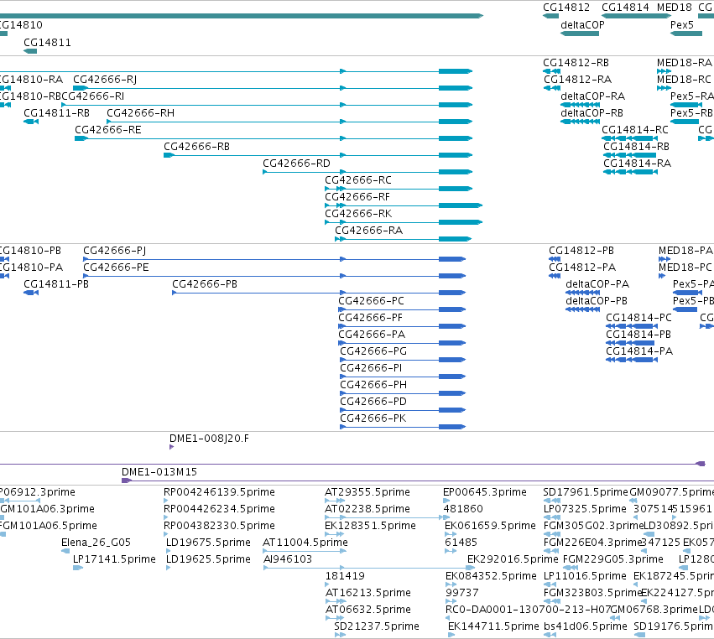Image resolution: width=714 pixels, height=639 pixels.
Task: Select the CG42666-RK transcript label
Action: point(358,215)
